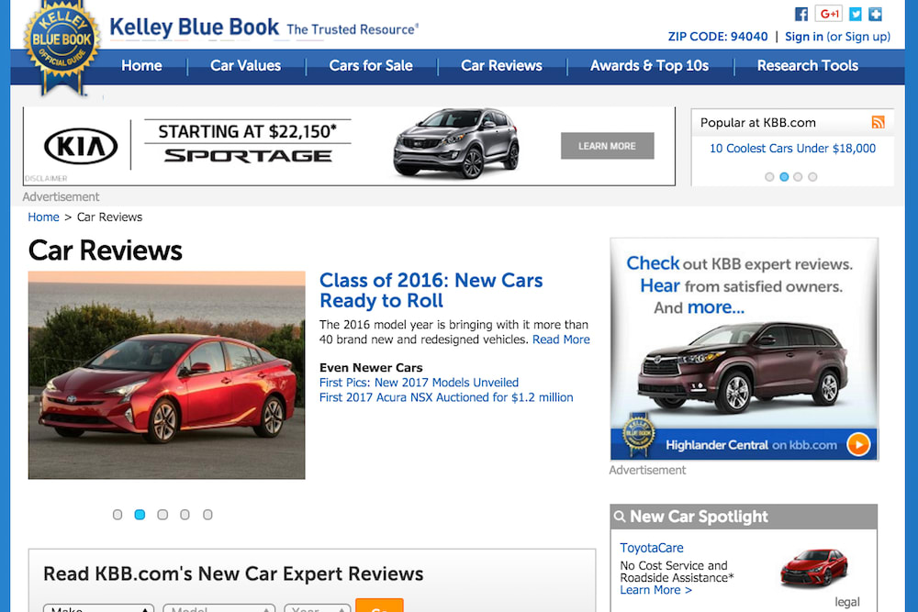This screenshot has height=612, width=918.
Task: Open the Car Values menu
Action: pyautogui.click(x=246, y=65)
